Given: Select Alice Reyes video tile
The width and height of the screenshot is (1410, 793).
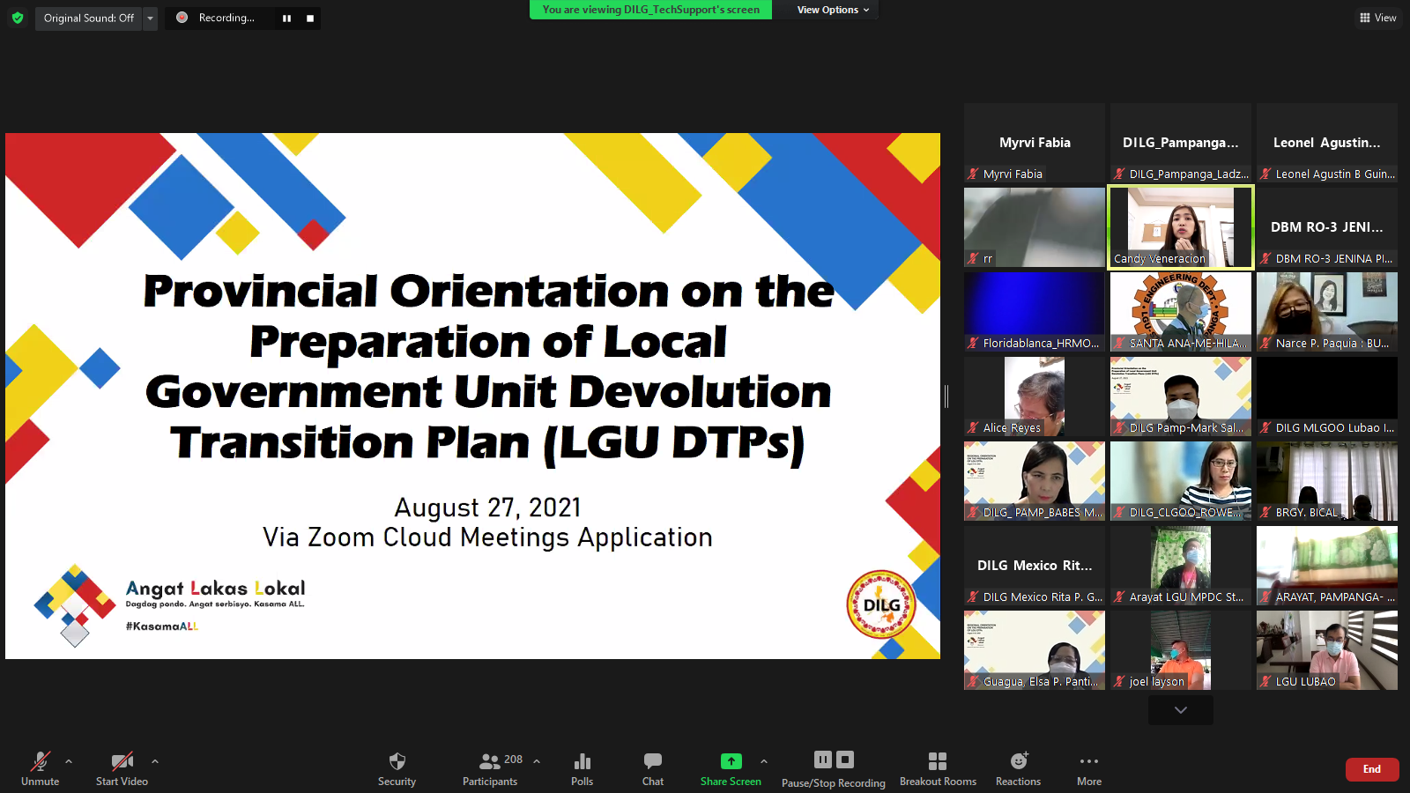Looking at the screenshot, I should click(1035, 396).
